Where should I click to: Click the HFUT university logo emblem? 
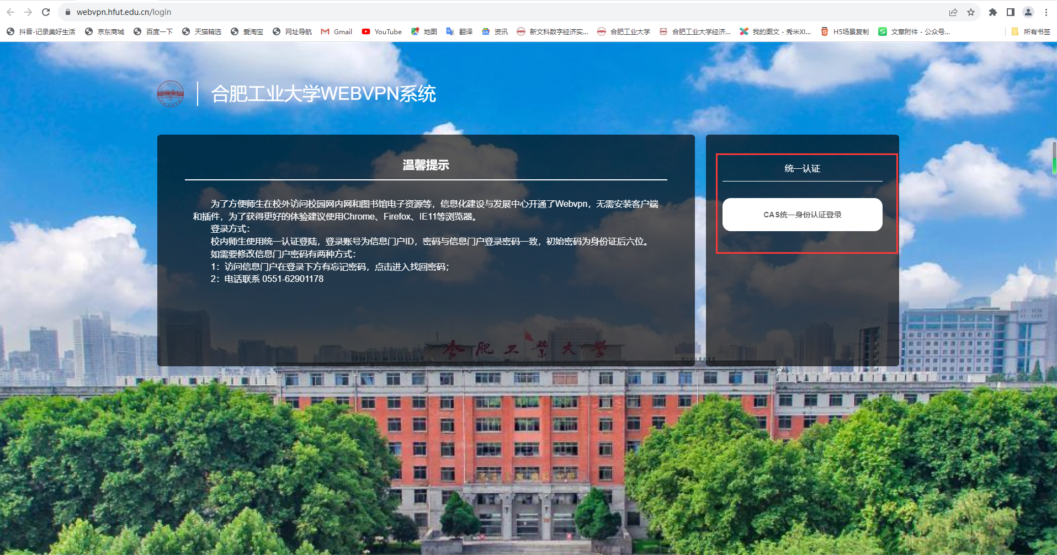(171, 94)
